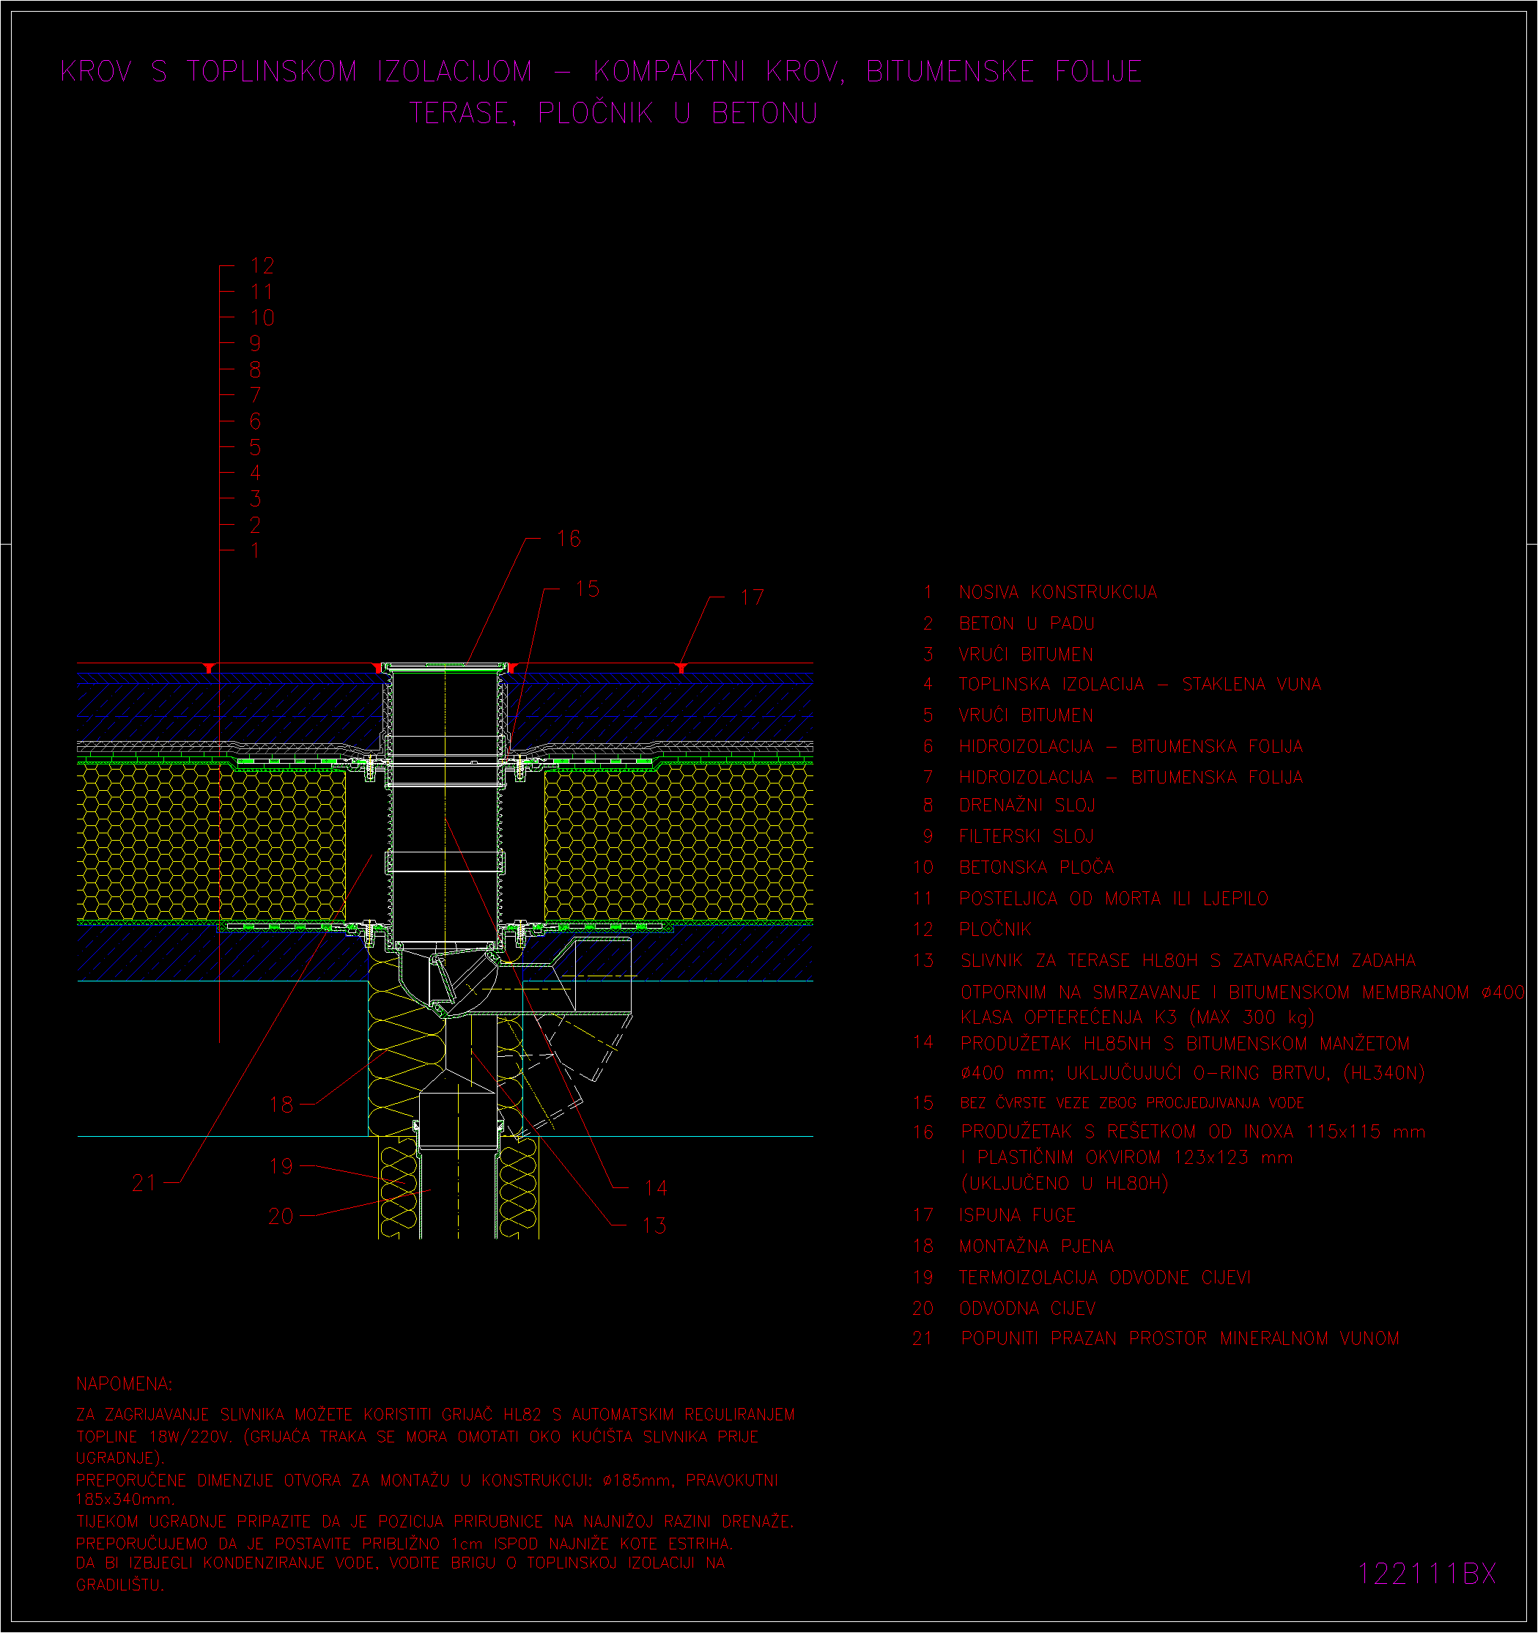Select "BEZ ČVRSTE VEZE ZBOG PROCJEDJIVANJA VODE"

coord(1132,1103)
